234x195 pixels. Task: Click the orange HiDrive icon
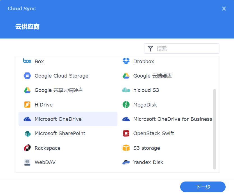pos(27,105)
